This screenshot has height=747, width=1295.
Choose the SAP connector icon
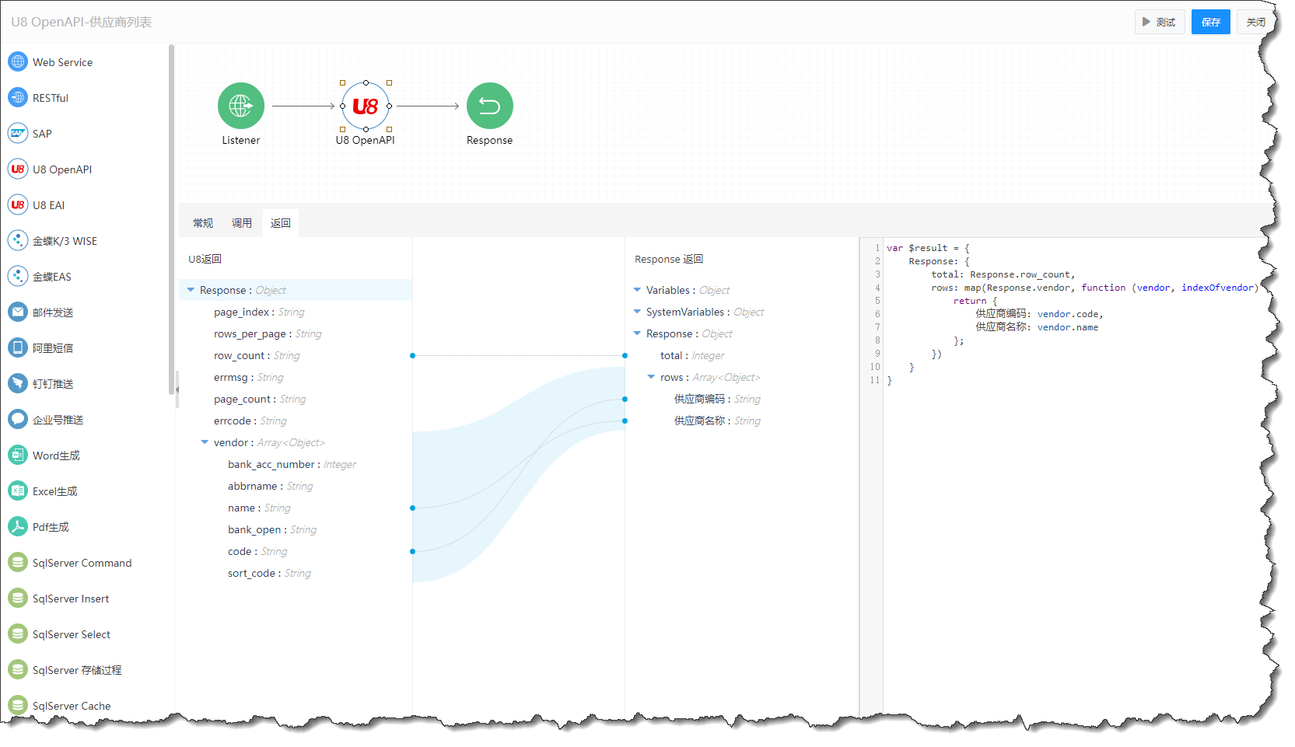coord(18,133)
